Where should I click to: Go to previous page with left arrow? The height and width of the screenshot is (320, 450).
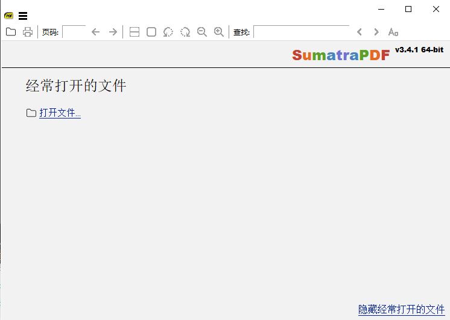(95, 32)
